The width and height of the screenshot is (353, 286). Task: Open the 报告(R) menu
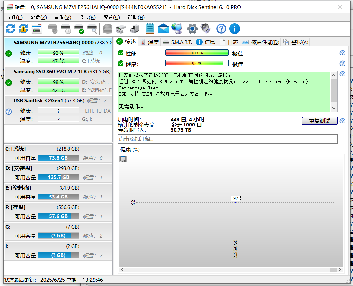pyautogui.click(x=87, y=18)
